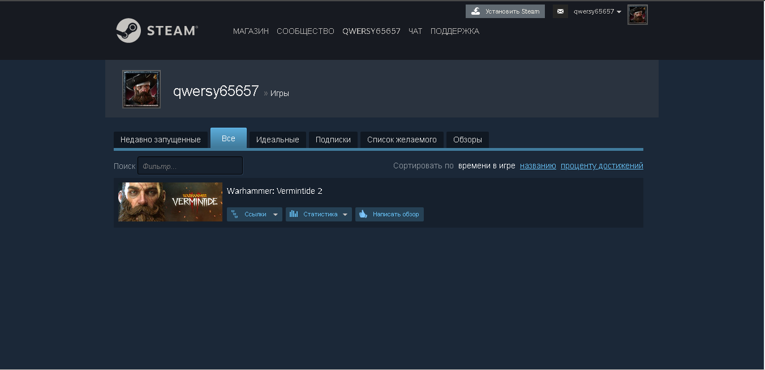Switch to Подписки tab
Image resolution: width=765 pixels, height=370 pixels.
click(x=333, y=140)
